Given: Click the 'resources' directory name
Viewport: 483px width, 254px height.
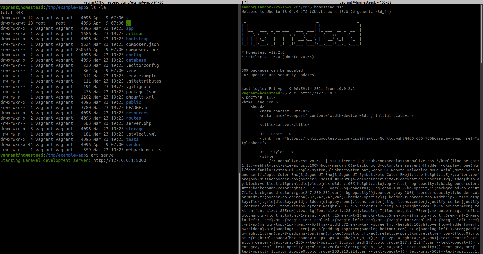Looking at the screenshot, I should [x=137, y=113].
